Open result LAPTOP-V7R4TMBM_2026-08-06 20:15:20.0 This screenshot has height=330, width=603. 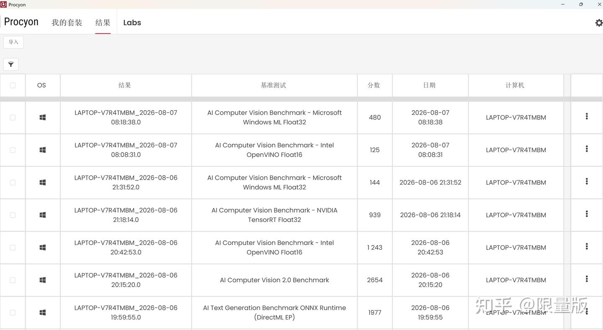[126, 280]
